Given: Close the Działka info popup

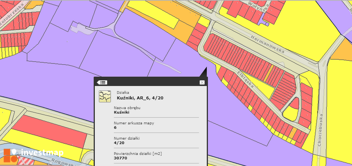Looking at the screenshot, I should pyautogui.click(x=202, y=82).
